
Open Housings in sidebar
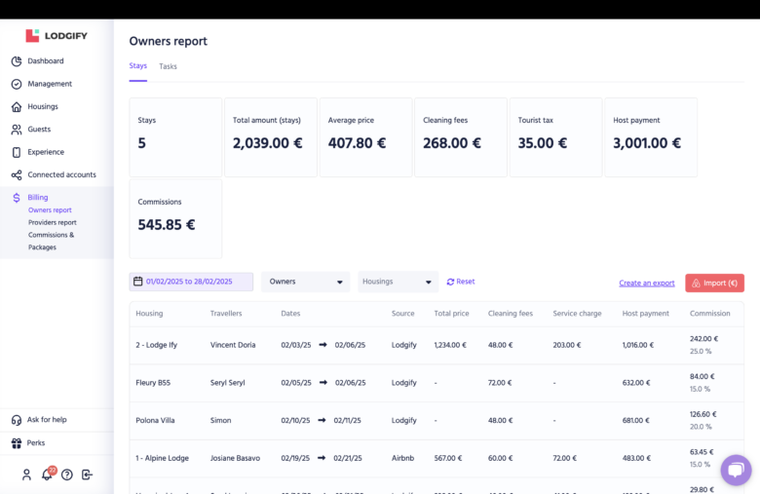tap(43, 106)
